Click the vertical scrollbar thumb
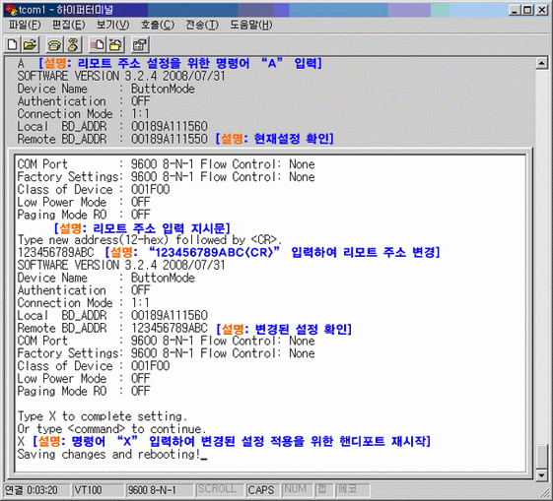 coord(541,457)
